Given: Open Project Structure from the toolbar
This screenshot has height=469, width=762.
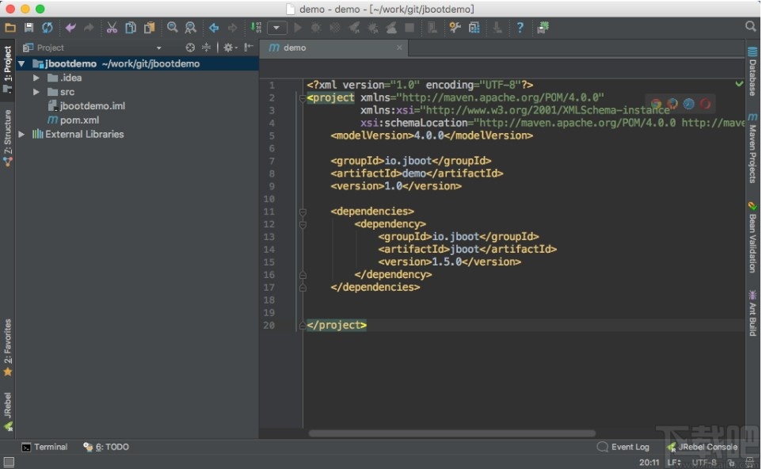Looking at the screenshot, I should tap(474, 28).
